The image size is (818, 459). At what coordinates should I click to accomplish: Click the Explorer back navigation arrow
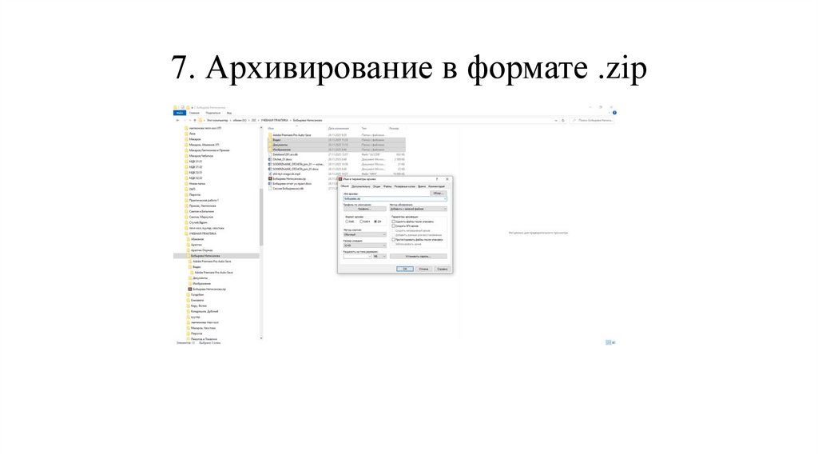(x=178, y=121)
